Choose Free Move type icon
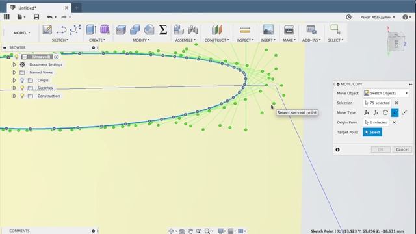This screenshot has height=234, width=416. click(x=367, y=112)
